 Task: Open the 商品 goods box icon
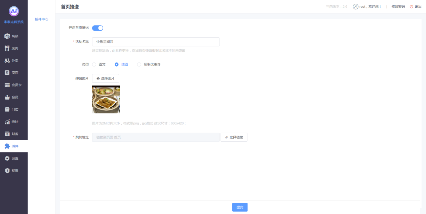click(x=7, y=36)
